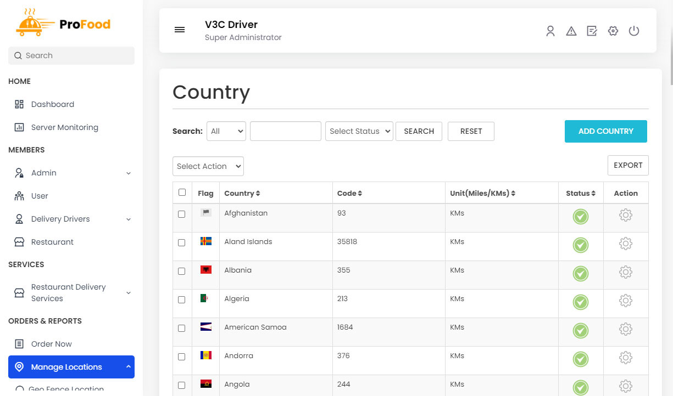The width and height of the screenshot is (673, 396).
Task: Open action gear for American Samoa
Action: (626, 329)
